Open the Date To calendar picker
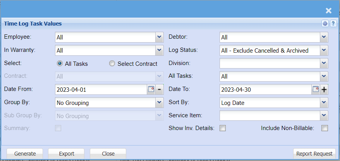 click(316, 89)
